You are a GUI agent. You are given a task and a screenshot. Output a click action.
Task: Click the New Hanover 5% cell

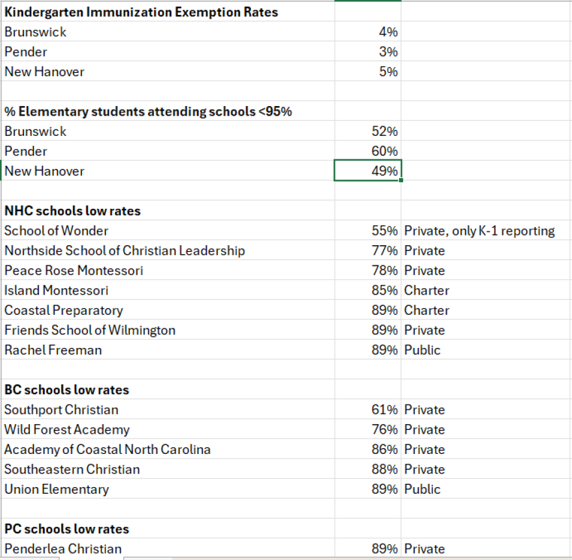pyautogui.click(x=367, y=72)
